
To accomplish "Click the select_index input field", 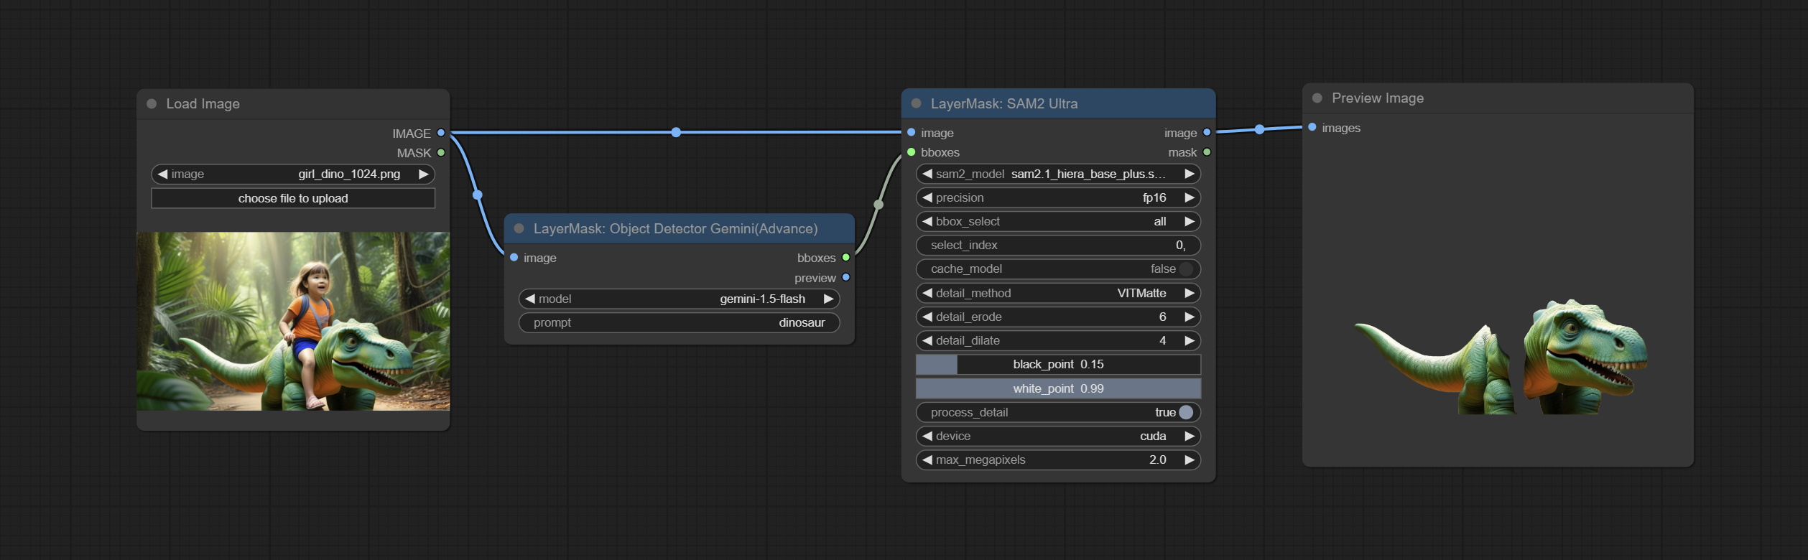I will click(1057, 246).
